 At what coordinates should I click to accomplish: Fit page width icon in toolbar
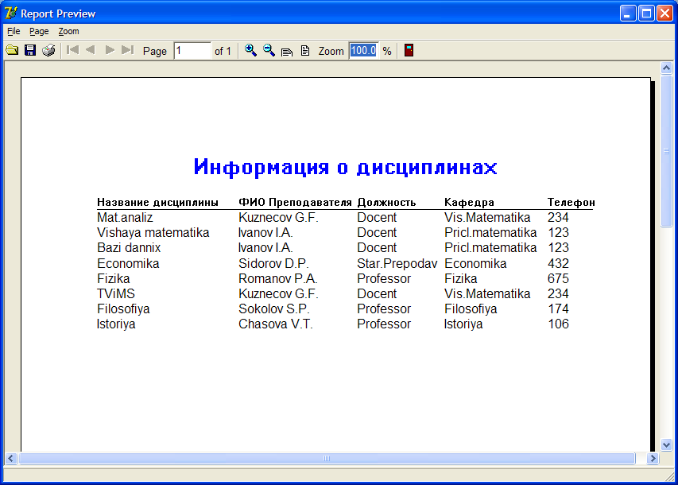point(287,52)
